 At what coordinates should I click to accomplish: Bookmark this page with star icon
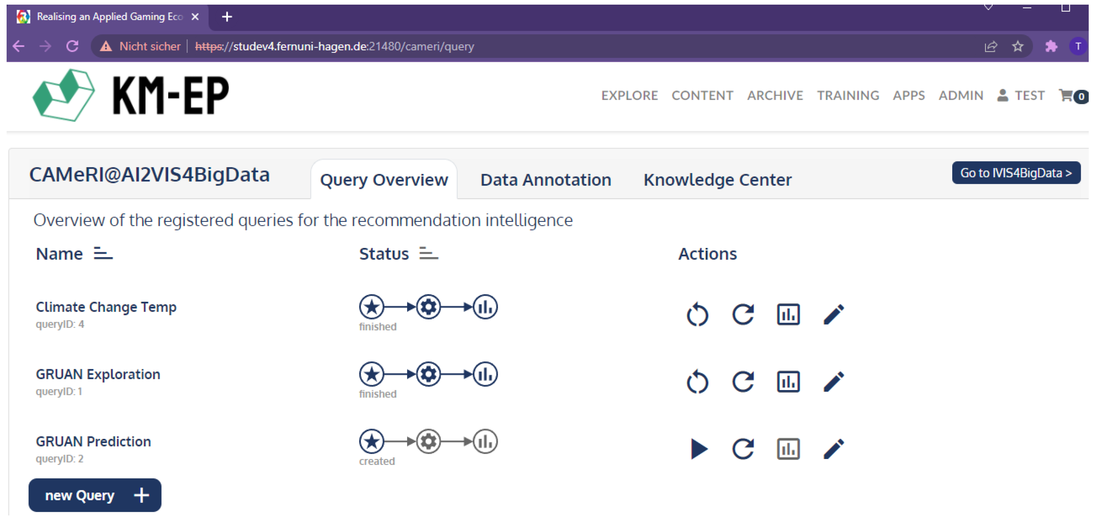pyautogui.click(x=1018, y=46)
